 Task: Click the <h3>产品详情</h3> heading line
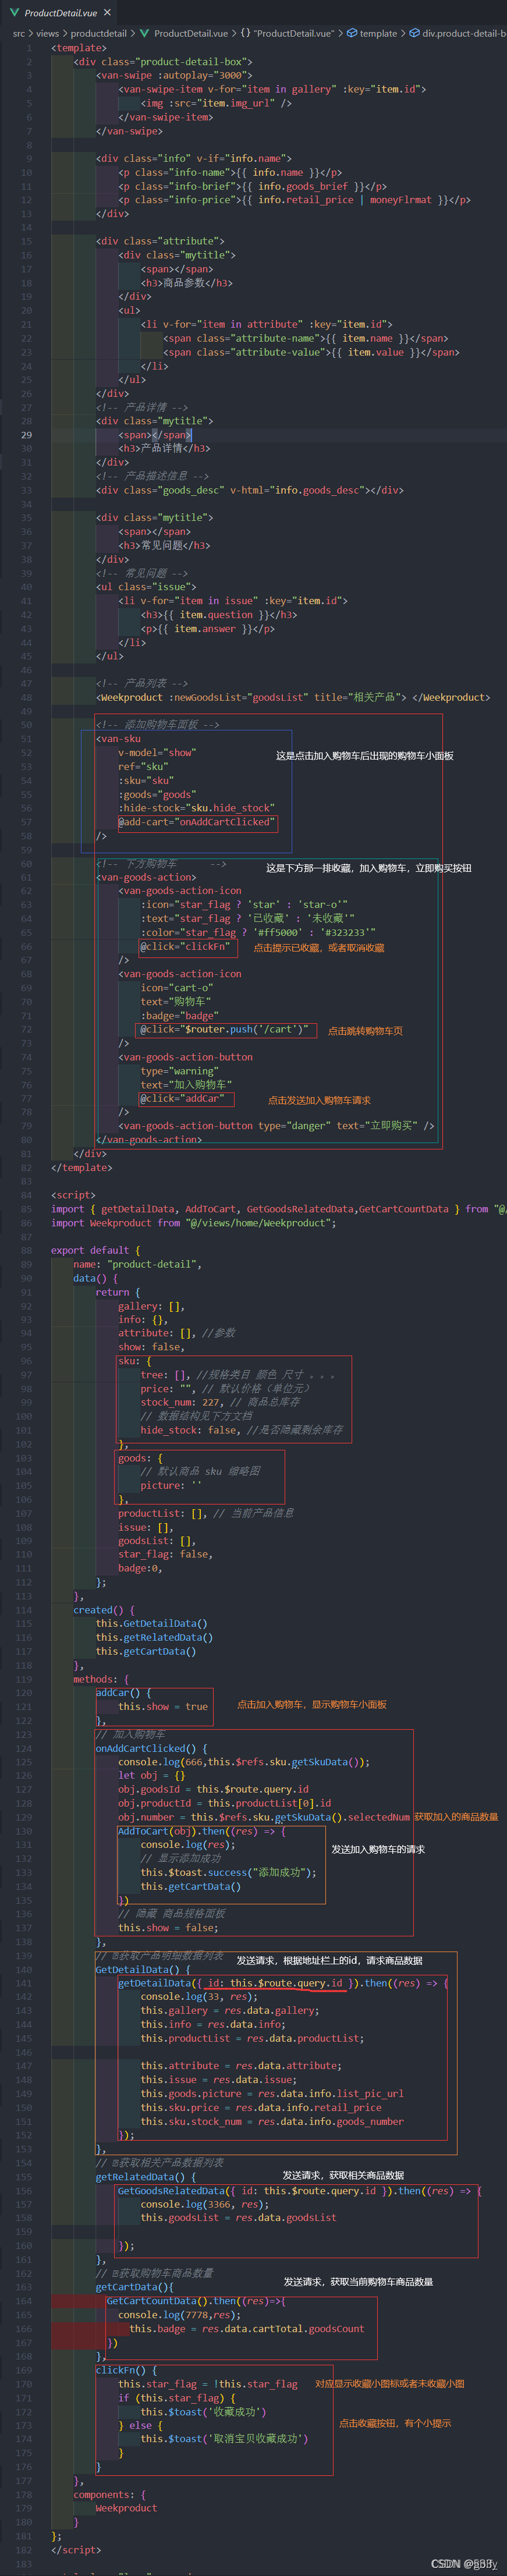click(164, 449)
